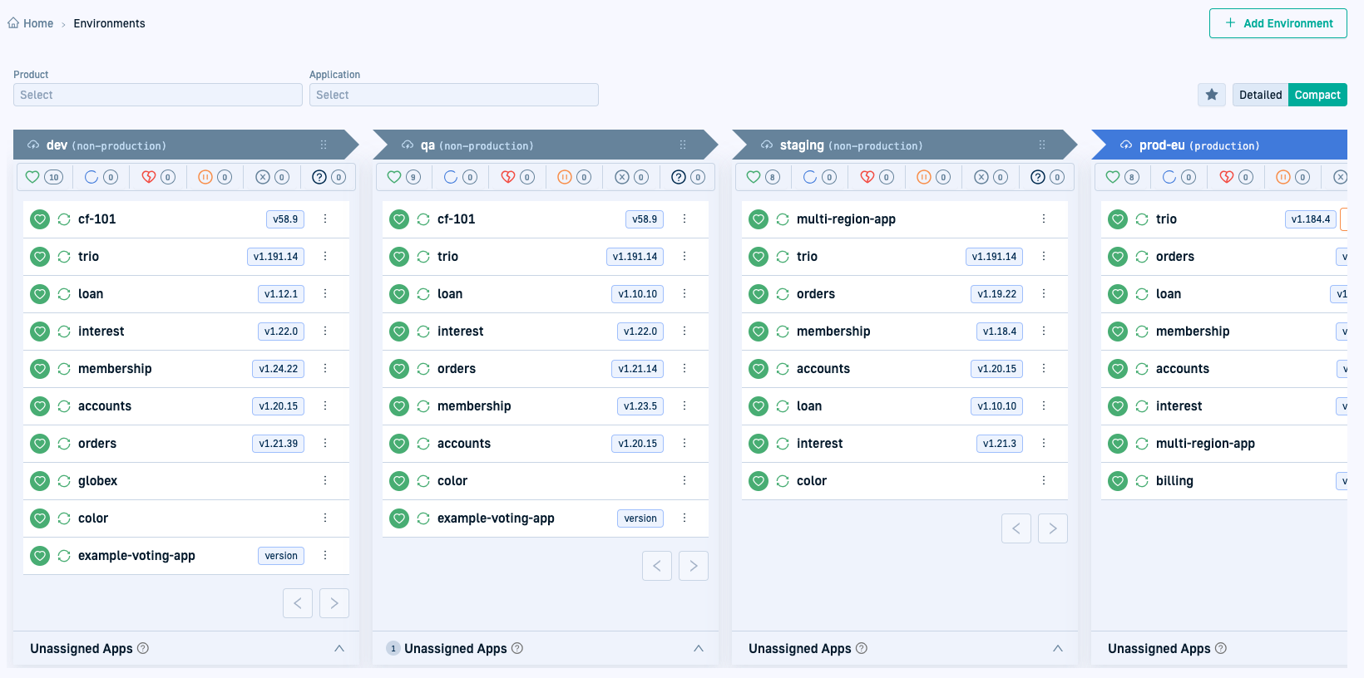Viewport: 1364px width, 678px height.
Task: Click the drag handle on dev environment header
Action: tap(324, 145)
